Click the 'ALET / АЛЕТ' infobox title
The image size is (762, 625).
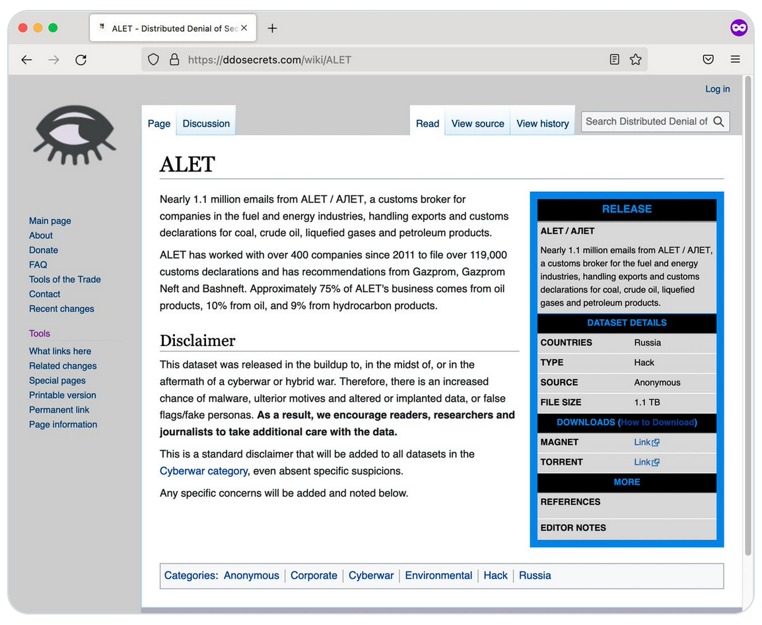coord(567,231)
